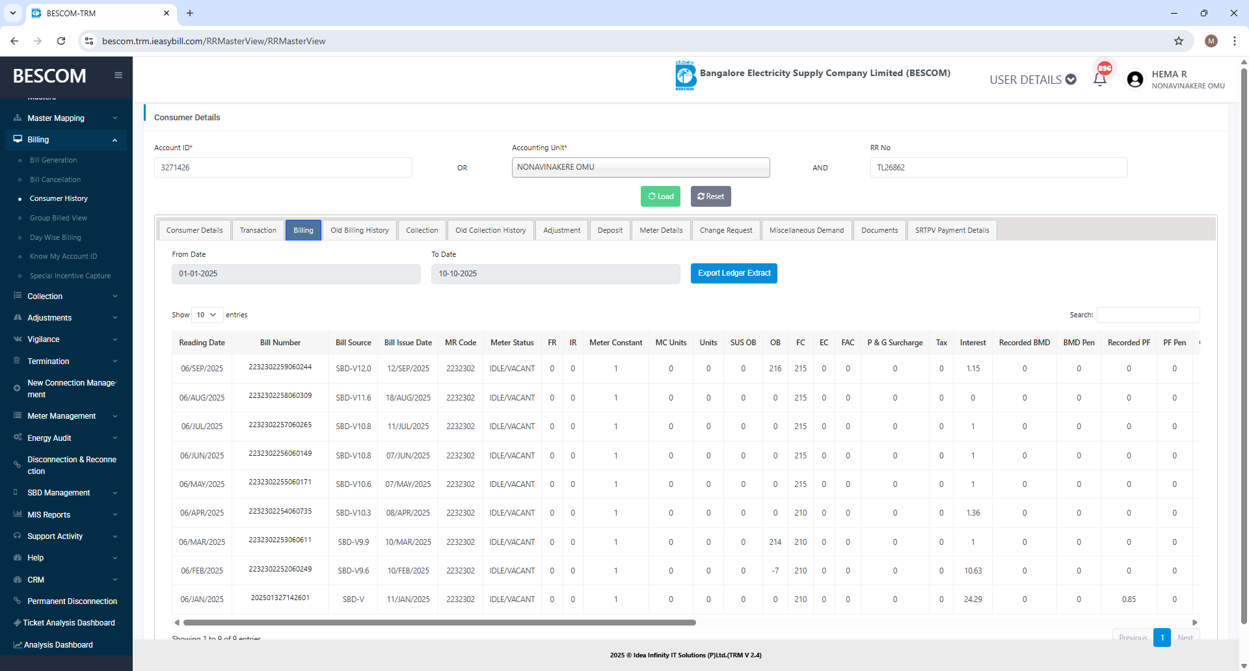Expand the USER DETAILS dropdown
The height and width of the screenshot is (671, 1249).
coord(1032,79)
